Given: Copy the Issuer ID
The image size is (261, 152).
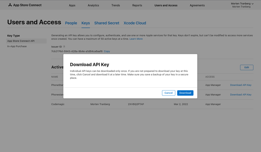Looking at the screenshot, I should pyautogui.click(x=107, y=51).
